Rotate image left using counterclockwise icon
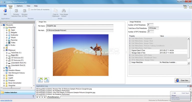The image size is (192, 102). coord(41,80)
